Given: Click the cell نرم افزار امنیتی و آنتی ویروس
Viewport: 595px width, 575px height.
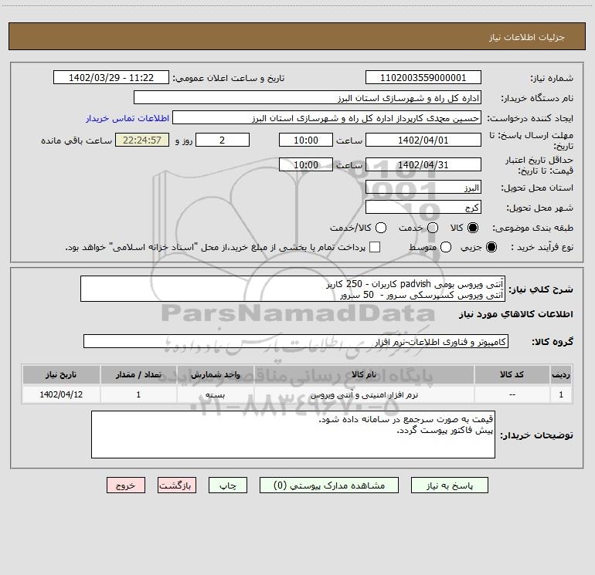Looking at the screenshot, I should (364, 394).
